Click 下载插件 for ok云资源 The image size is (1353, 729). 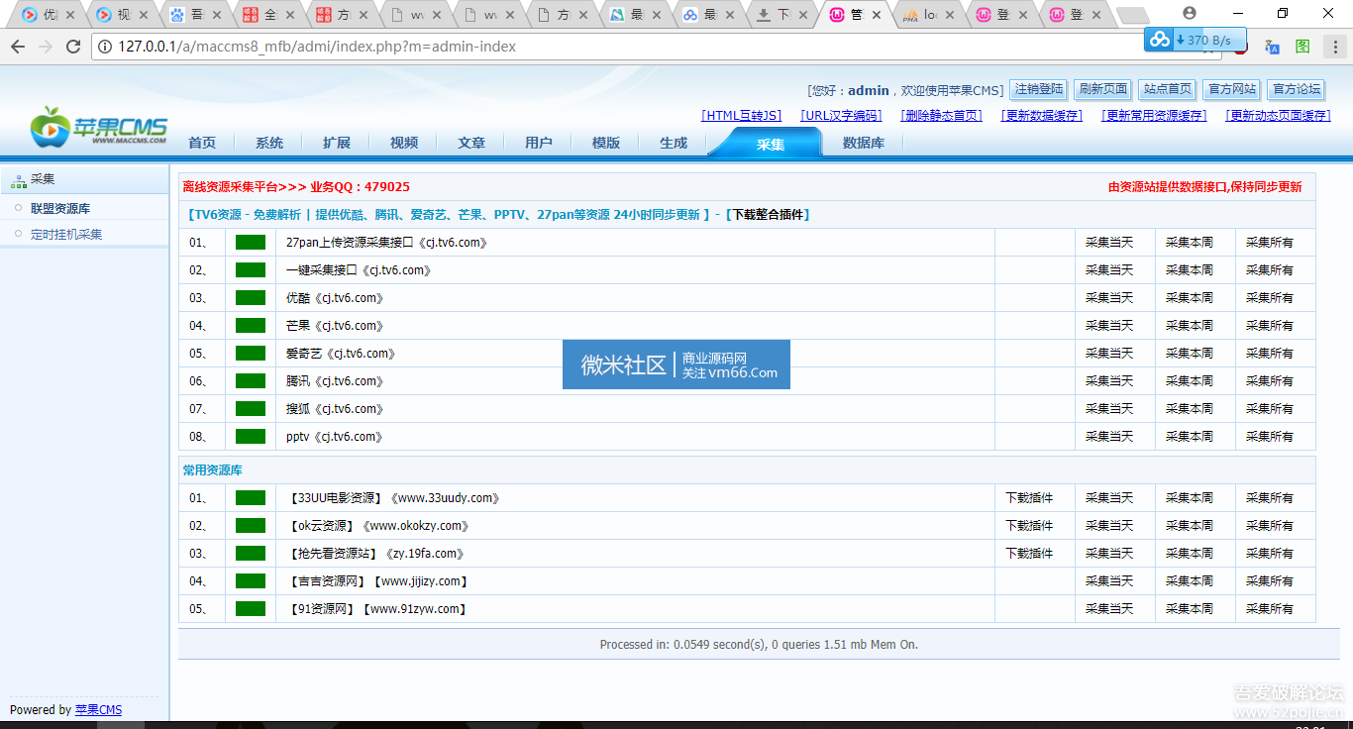(1029, 526)
